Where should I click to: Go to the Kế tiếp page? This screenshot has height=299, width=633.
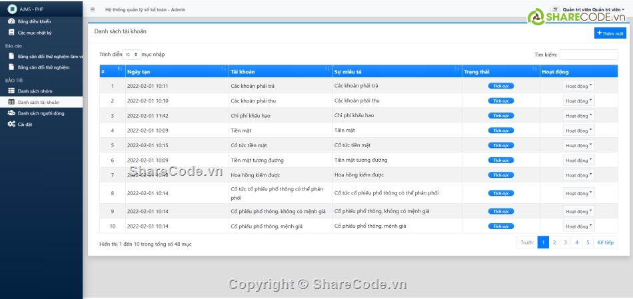click(x=605, y=242)
